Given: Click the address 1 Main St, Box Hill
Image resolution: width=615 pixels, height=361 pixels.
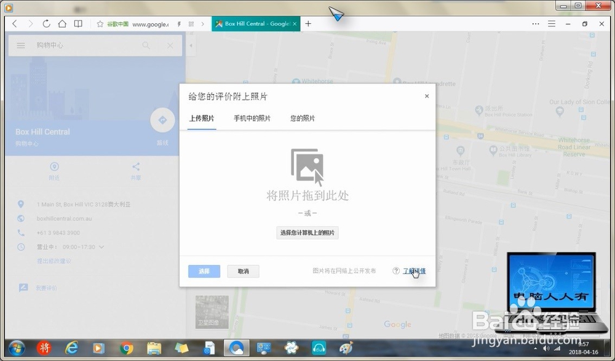Looking at the screenshot, I should [x=84, y=204].
